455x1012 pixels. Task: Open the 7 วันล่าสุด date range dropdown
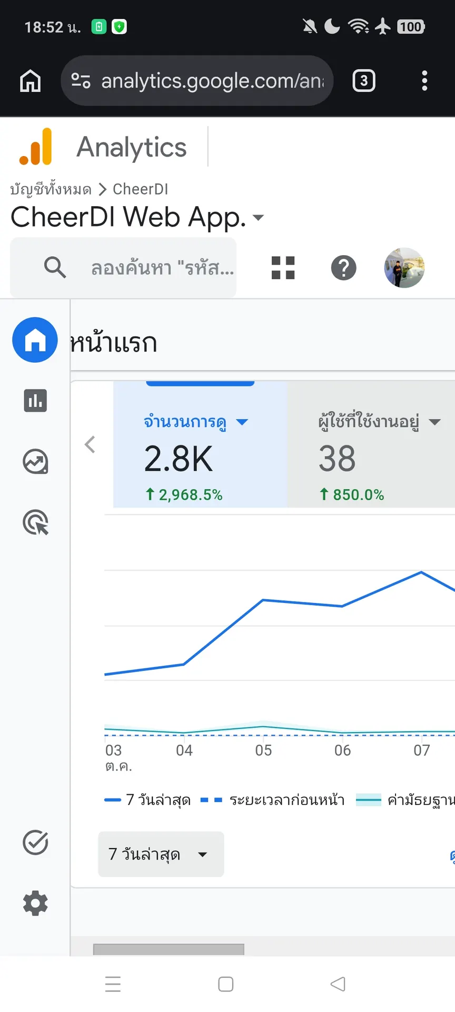tap(161, 854)
